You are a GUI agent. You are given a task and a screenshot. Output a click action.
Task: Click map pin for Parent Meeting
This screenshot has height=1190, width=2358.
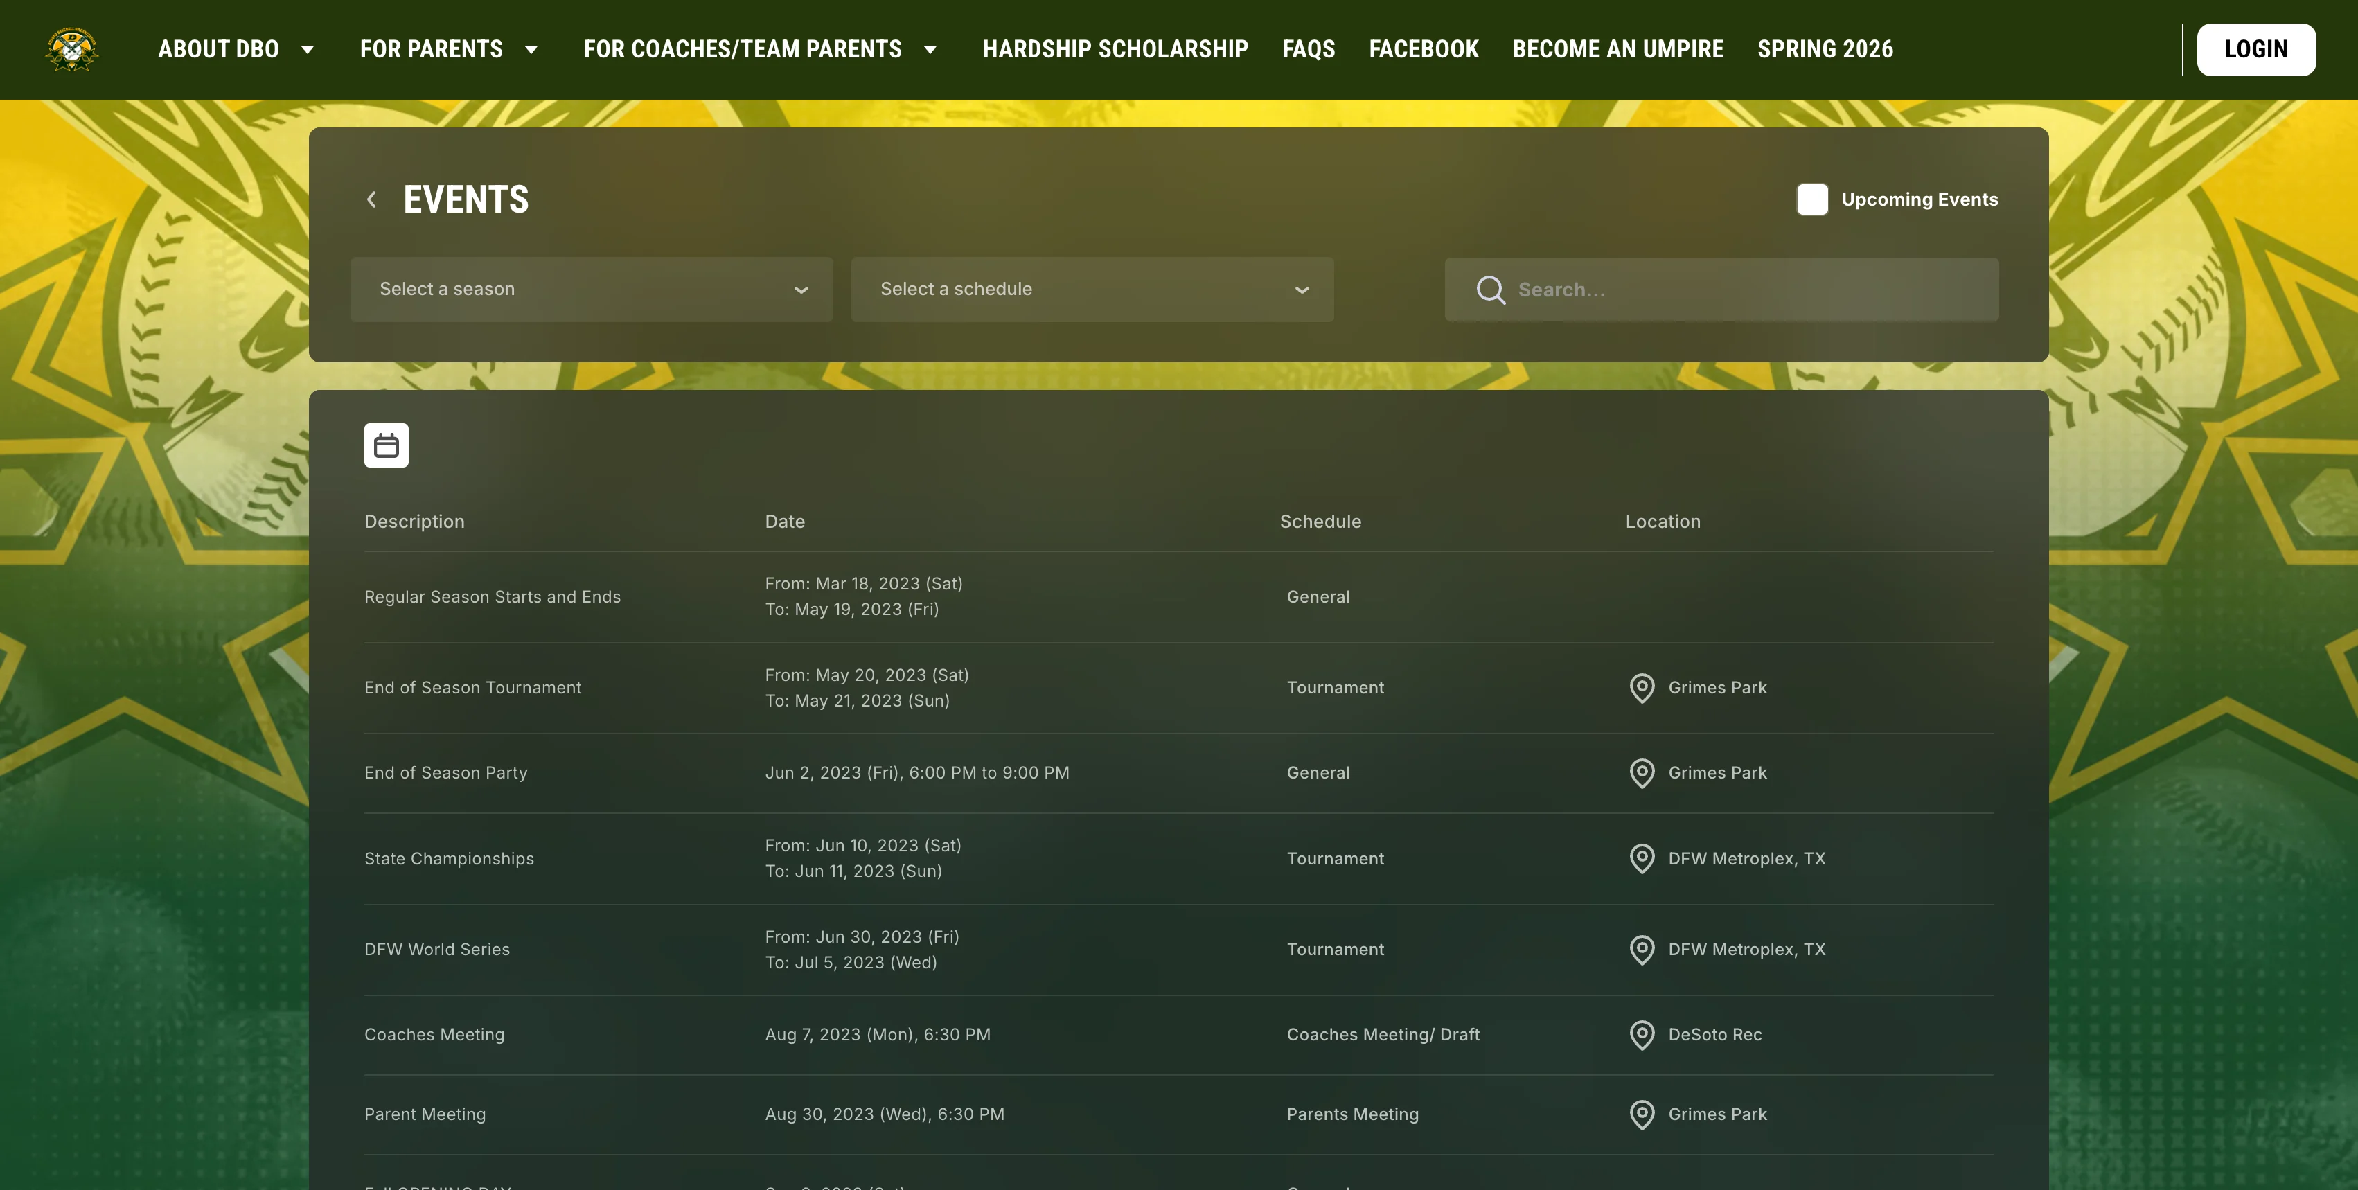coord(1642,1114)
